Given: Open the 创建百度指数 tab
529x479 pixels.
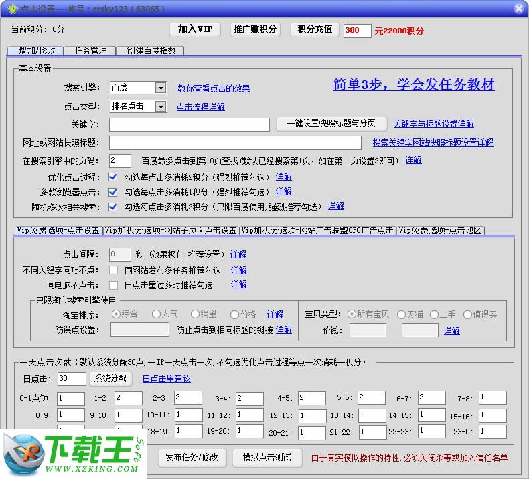Looking at the screenshot, I should click(x=151, y=51).
